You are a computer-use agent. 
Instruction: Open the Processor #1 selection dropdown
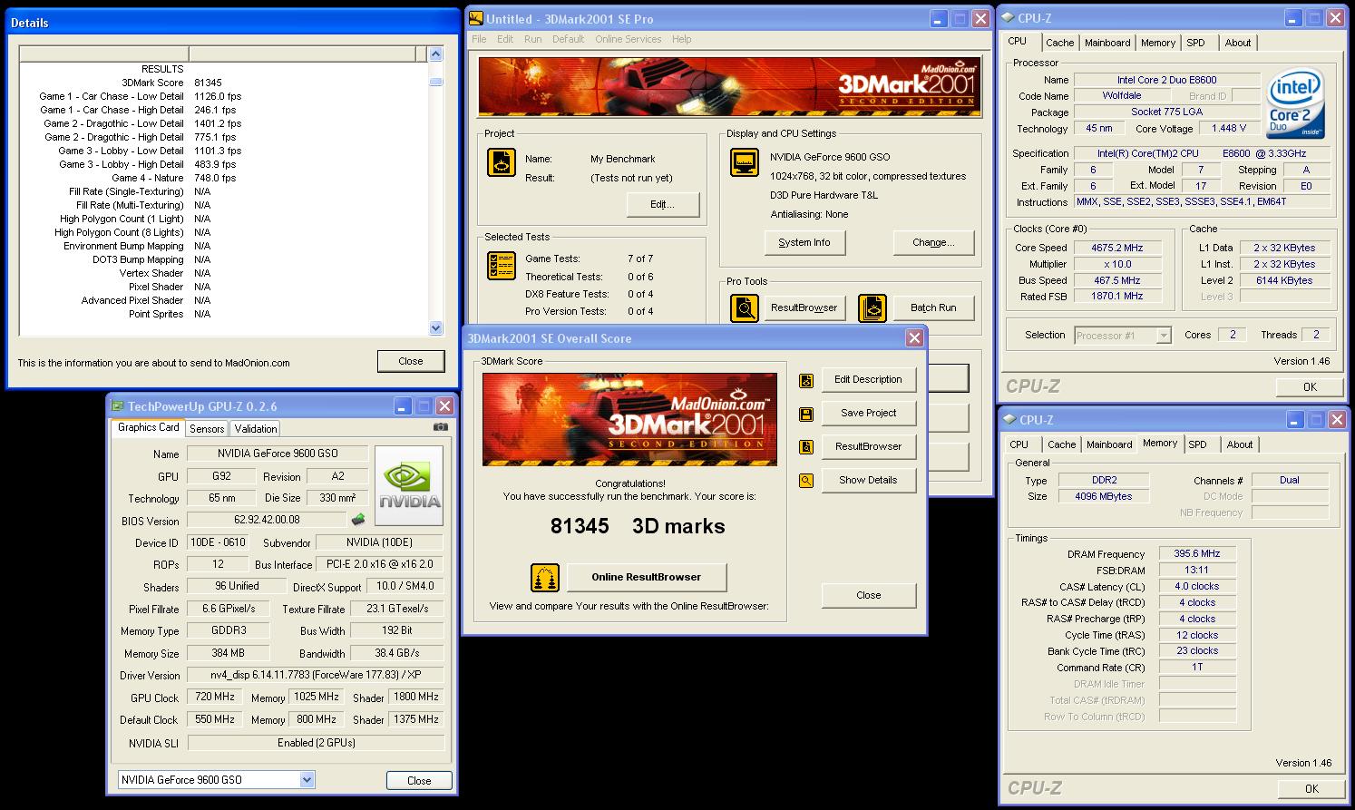[x=1164, y=336]
